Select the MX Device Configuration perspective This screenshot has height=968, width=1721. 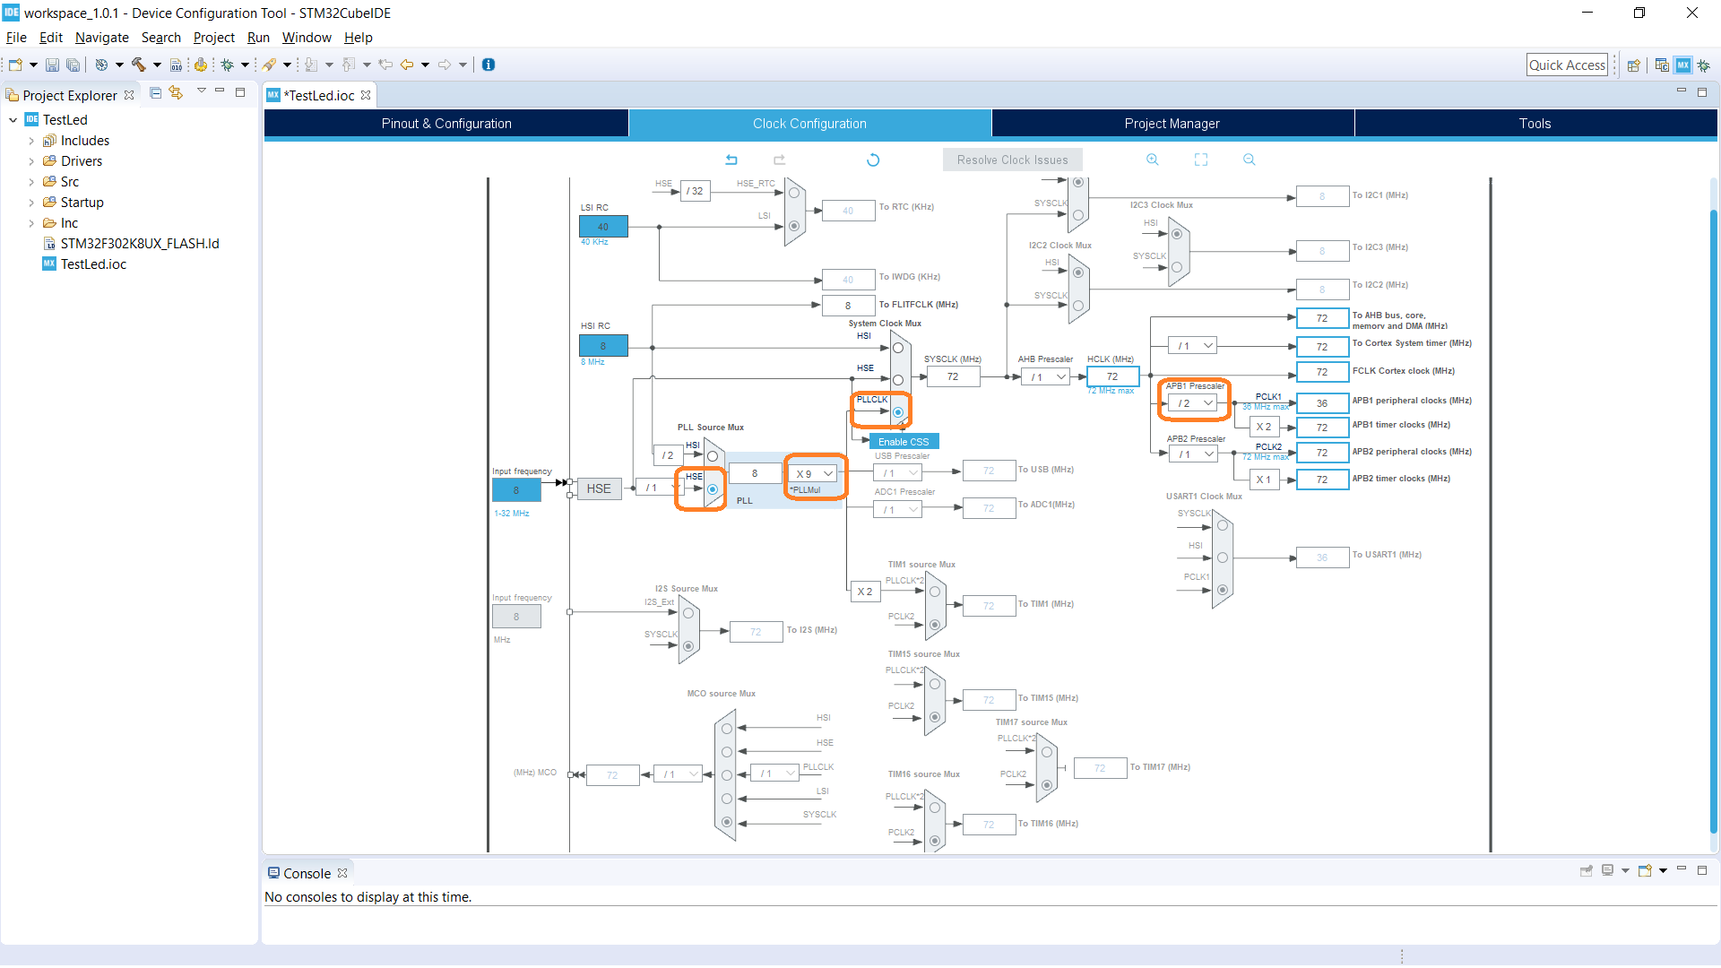point(1683,65)
